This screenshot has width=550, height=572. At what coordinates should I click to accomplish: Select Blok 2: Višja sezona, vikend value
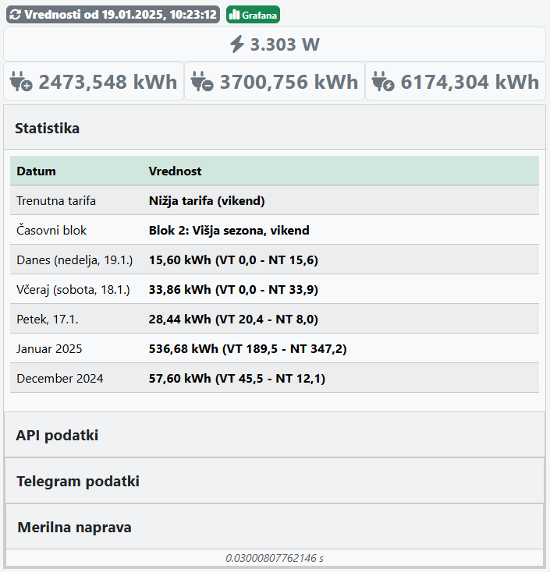[229, 230]
